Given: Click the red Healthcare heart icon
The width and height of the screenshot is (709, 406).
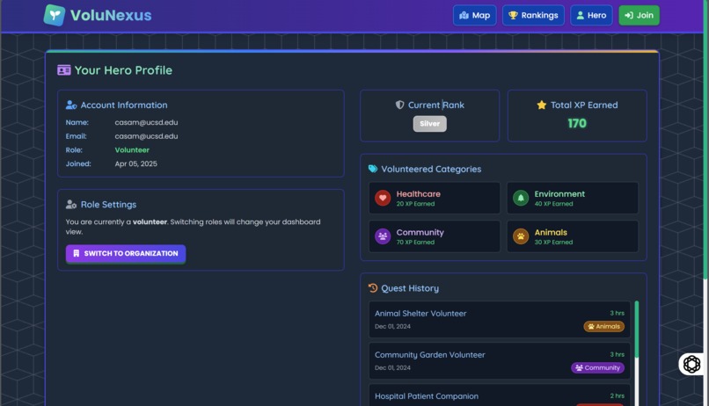Looking at the screenshot, I should click(383, 198).
